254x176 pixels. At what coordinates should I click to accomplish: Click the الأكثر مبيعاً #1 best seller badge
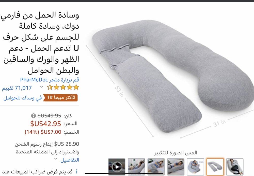[60, 98]
